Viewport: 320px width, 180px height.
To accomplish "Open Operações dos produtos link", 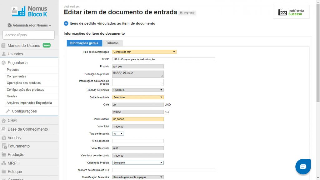I will tap(24, 83).
